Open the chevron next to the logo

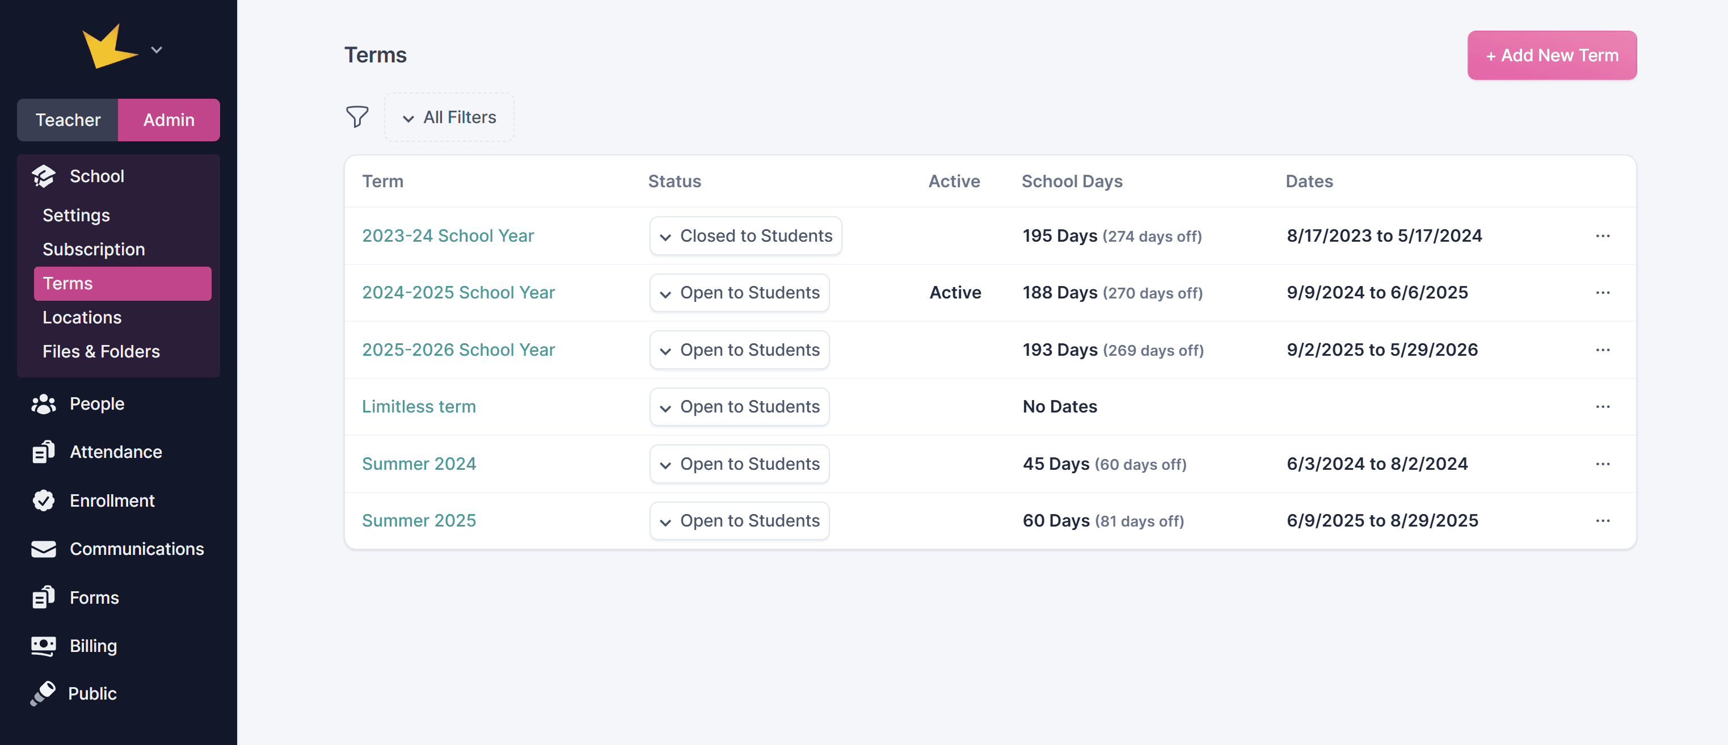157,50
